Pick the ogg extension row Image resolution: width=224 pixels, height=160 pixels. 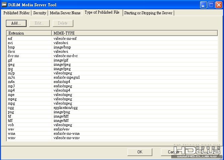(112, 108)
